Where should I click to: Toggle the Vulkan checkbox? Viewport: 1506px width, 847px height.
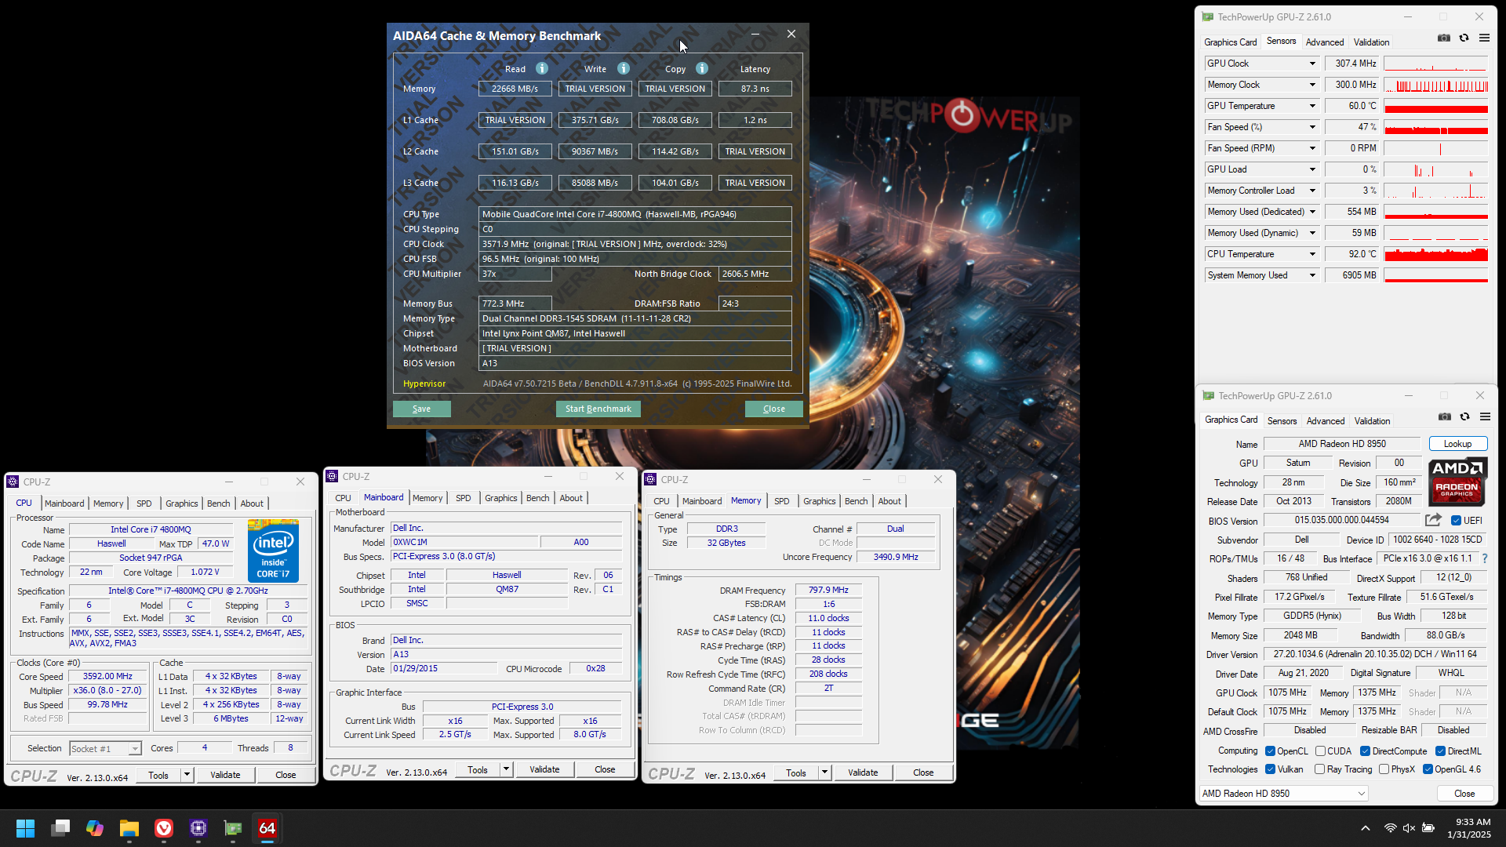click(1270, 769)
